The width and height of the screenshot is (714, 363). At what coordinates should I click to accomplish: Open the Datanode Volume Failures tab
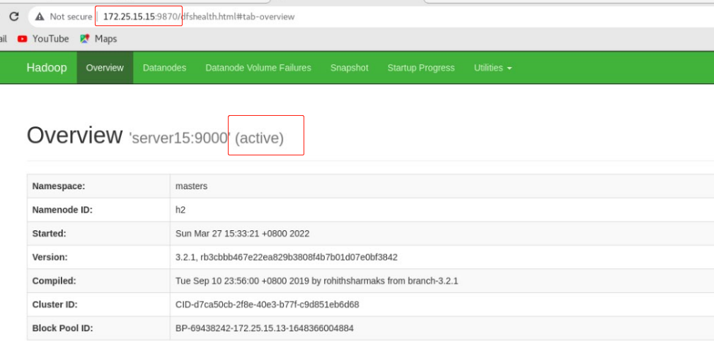258,68
